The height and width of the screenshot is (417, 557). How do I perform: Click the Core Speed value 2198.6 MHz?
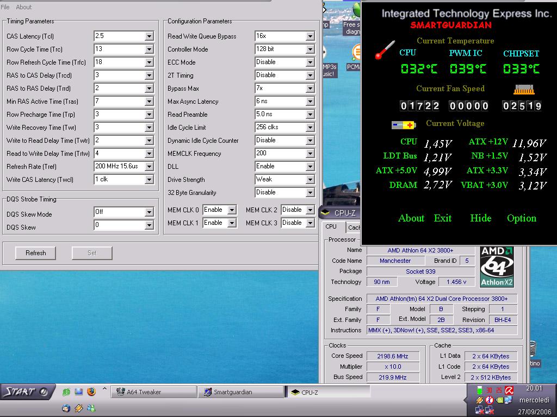pos(393,356)
